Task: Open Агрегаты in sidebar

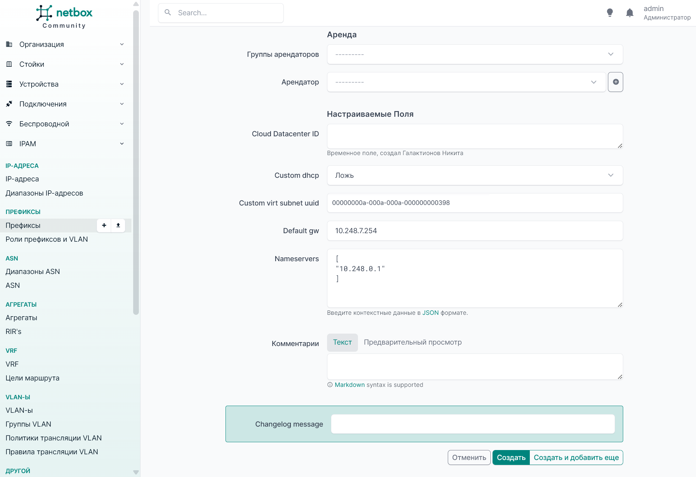Action: pyautogui.click(x=21, y=318)
